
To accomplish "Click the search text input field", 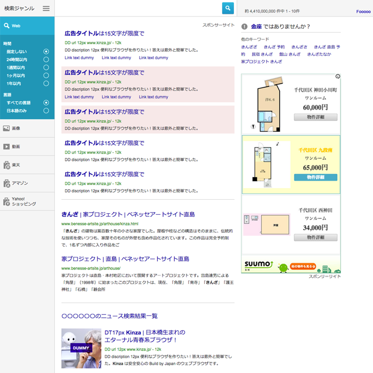I will 139,8.
